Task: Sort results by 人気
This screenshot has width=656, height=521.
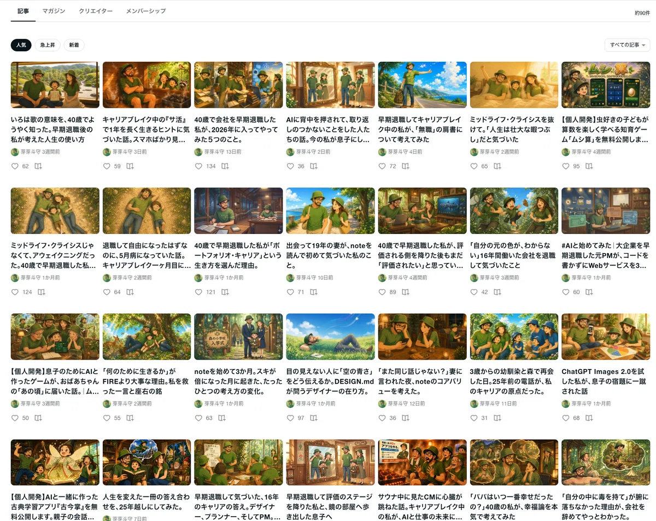Action: tap(21, 45)
